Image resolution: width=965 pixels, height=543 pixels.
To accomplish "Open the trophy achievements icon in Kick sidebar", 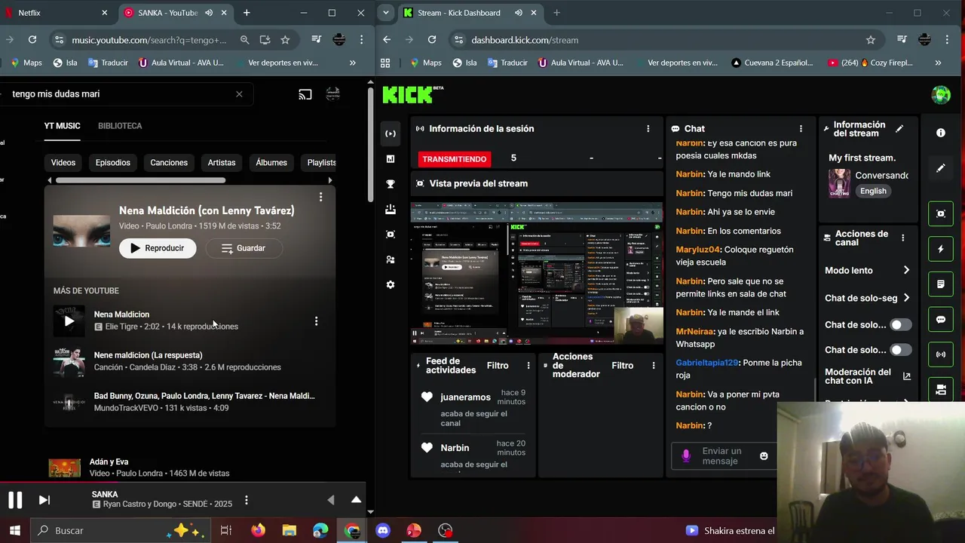I will tap(390, 184).
